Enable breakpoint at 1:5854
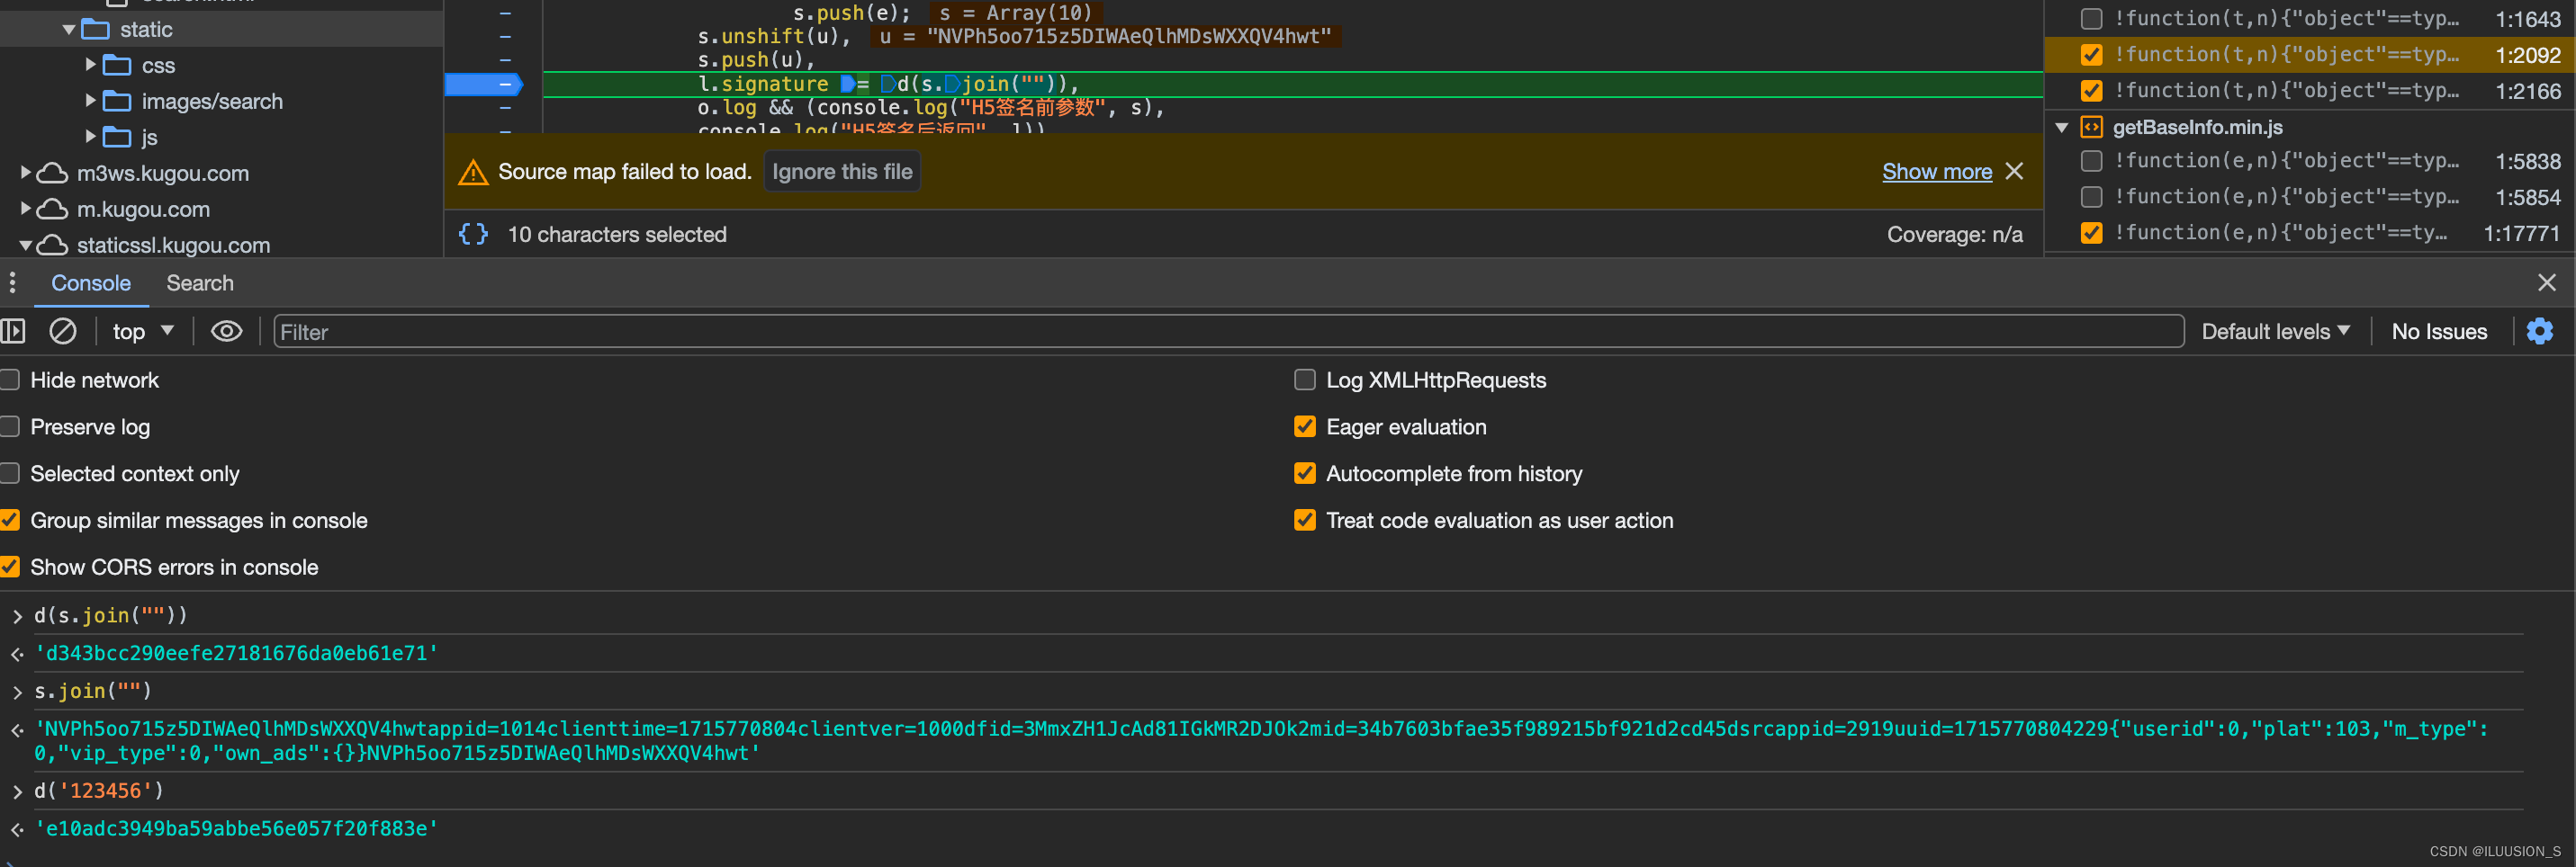 coord(2091,197)
